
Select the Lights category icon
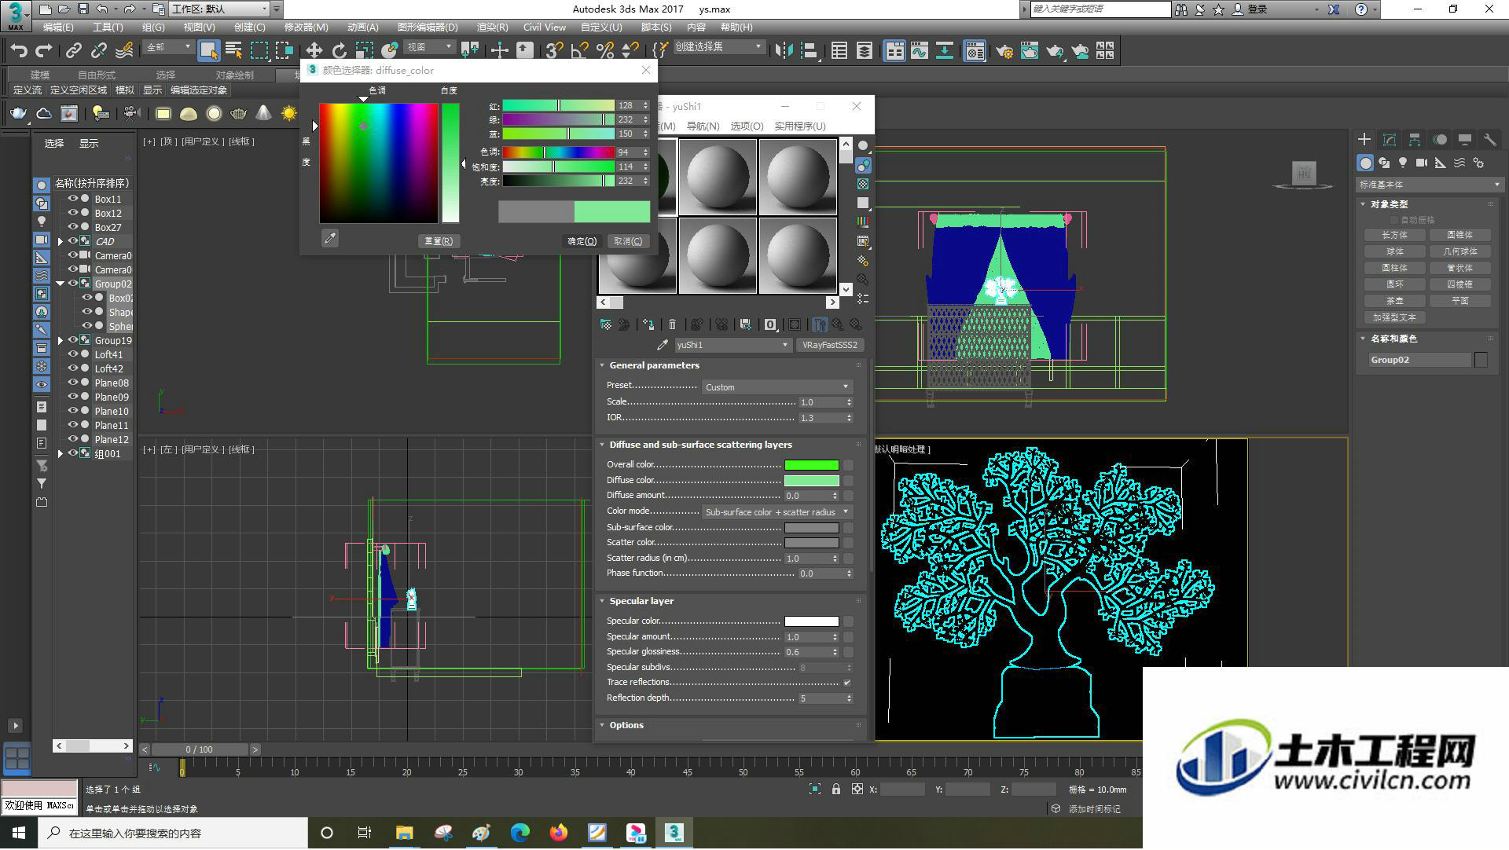click(1403, 163)
